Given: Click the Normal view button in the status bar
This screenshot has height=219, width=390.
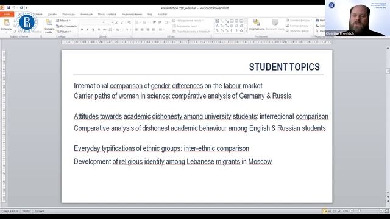Looking at the screenshot, I should tap(325, 211).
